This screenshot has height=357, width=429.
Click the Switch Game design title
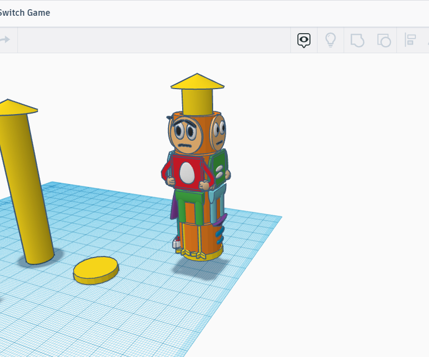click(x=24, y=12)
